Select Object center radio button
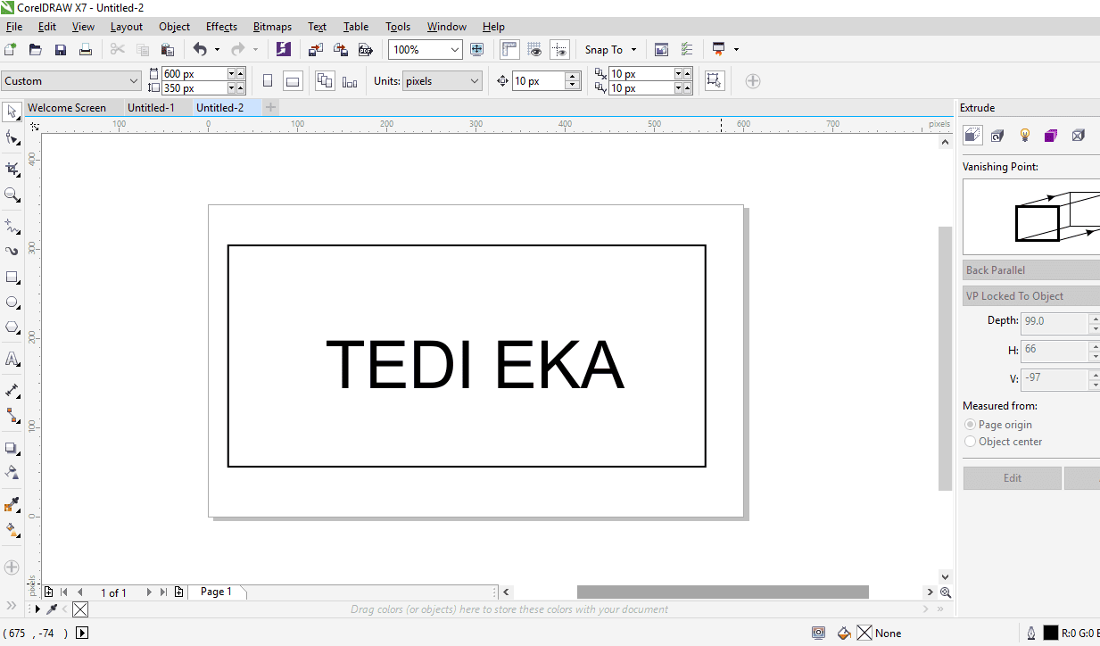Viewport: 1100px width, 646px height. tap(970, 442)
